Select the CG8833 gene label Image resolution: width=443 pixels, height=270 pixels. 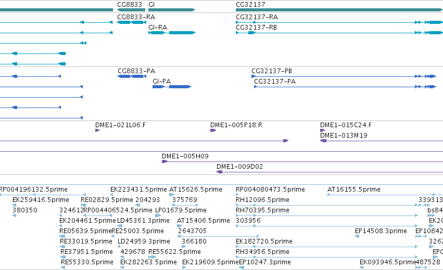130,5
